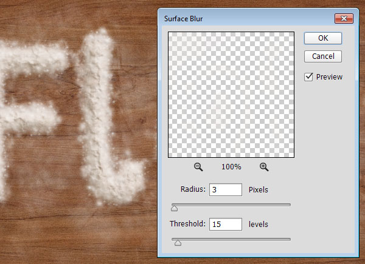This screenshot has width=365, height=264.
Task: Toggle the Preview checkbox
Action: (x=309, y=76)
